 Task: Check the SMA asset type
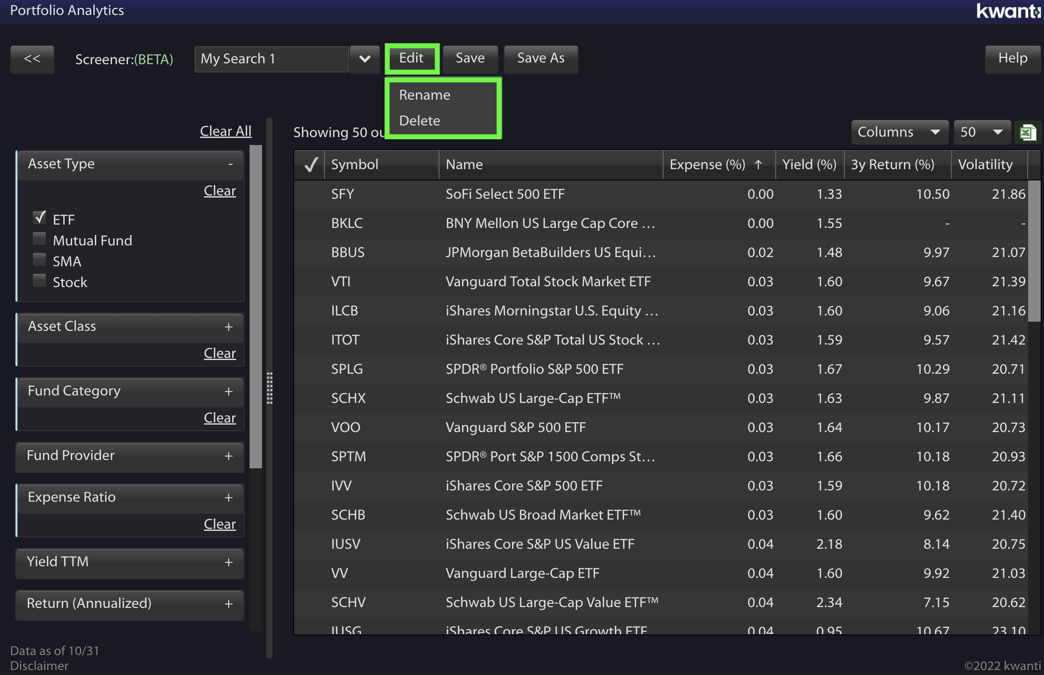point(40,260)
